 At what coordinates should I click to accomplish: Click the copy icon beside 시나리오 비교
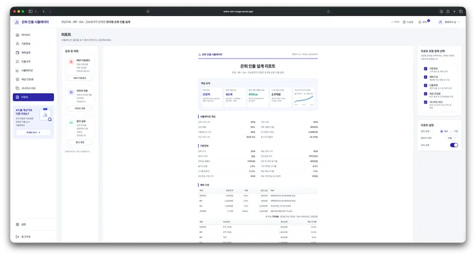click(17, 88)
